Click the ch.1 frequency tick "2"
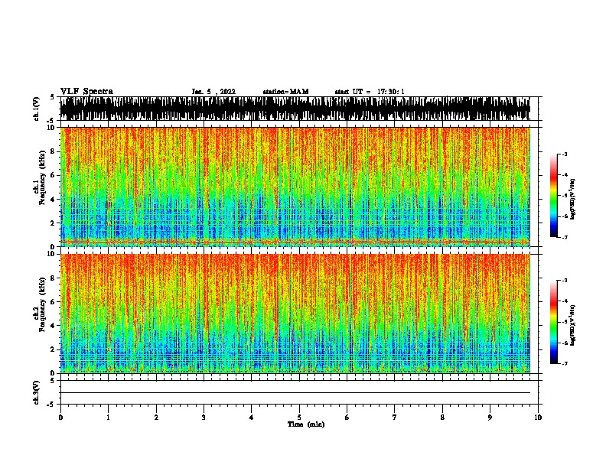The height and width of the screenshot is (468, 606). (x=53, y=223)
